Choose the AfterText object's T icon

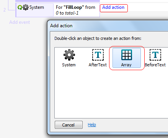98,55
